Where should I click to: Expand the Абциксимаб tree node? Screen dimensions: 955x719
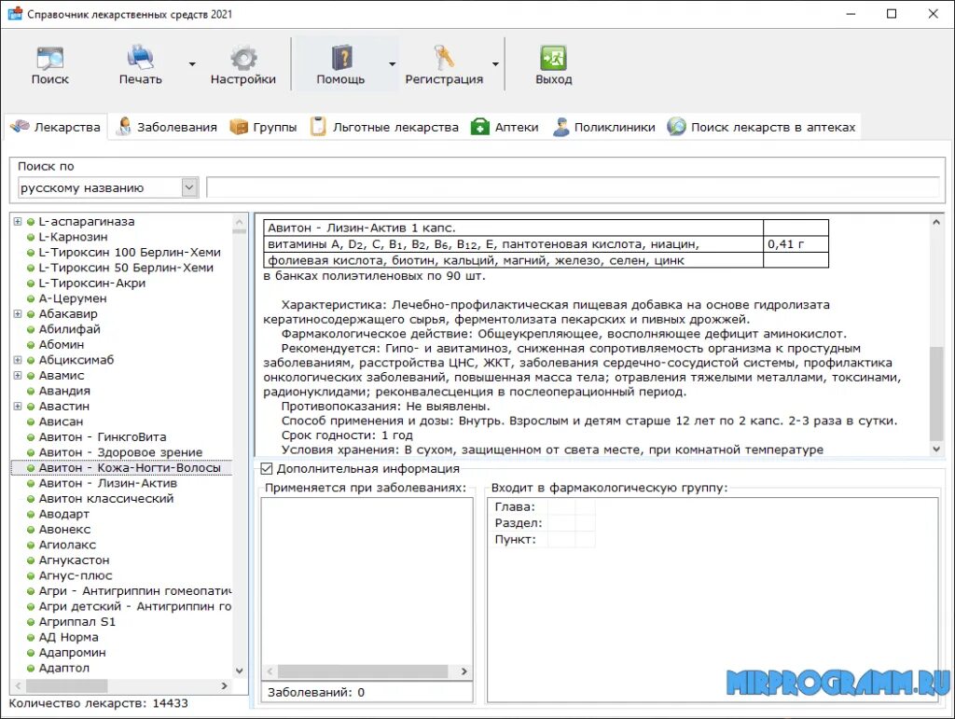[x=18, y=360]
